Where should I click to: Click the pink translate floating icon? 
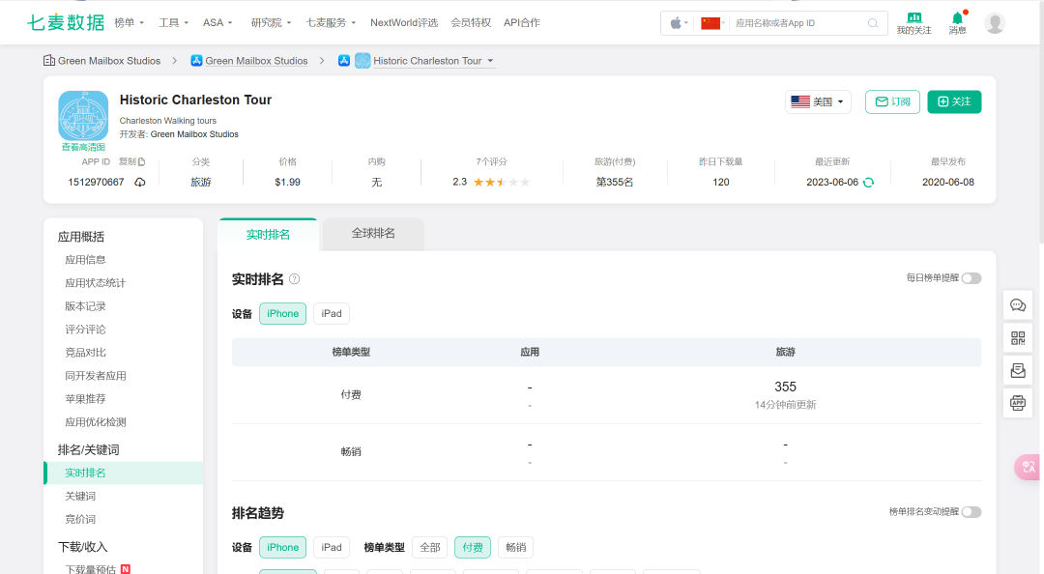pyautogui.click(x=1028, y=467)
